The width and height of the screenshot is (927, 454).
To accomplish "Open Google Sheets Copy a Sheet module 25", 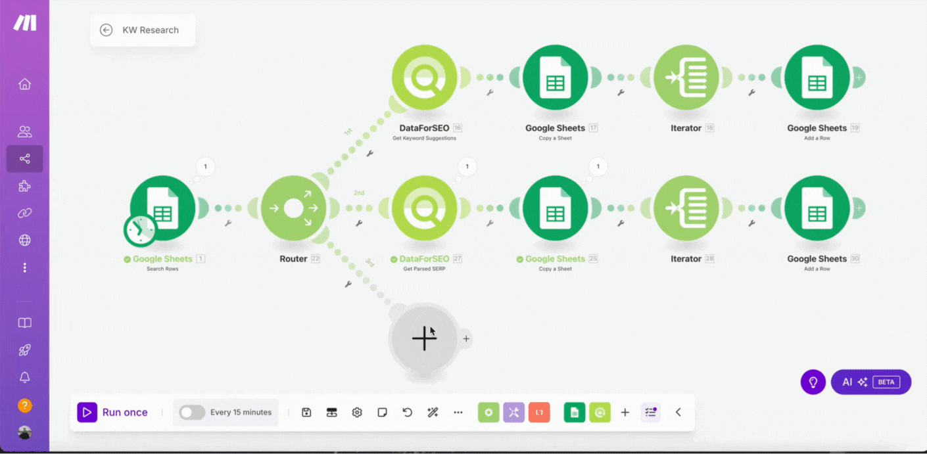I will pos(556,208).
